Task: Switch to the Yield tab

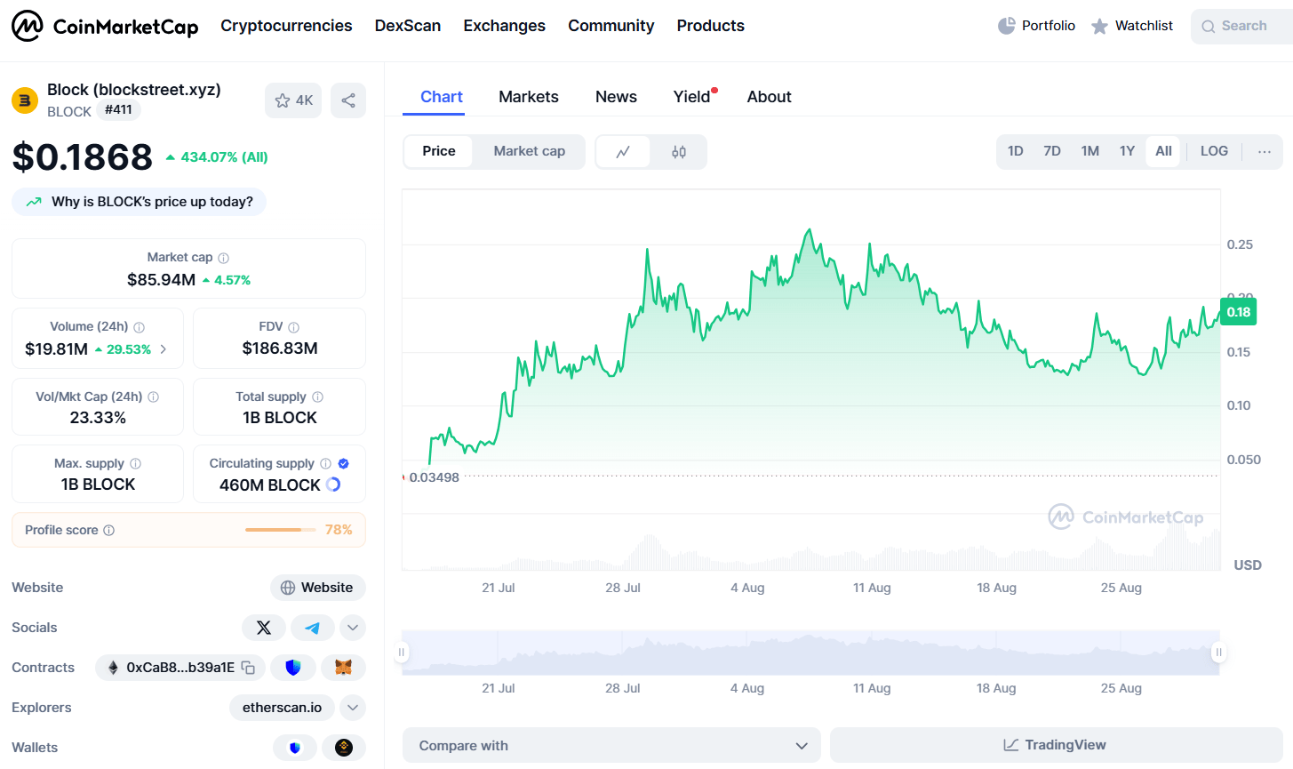Action: coord(692,97)
